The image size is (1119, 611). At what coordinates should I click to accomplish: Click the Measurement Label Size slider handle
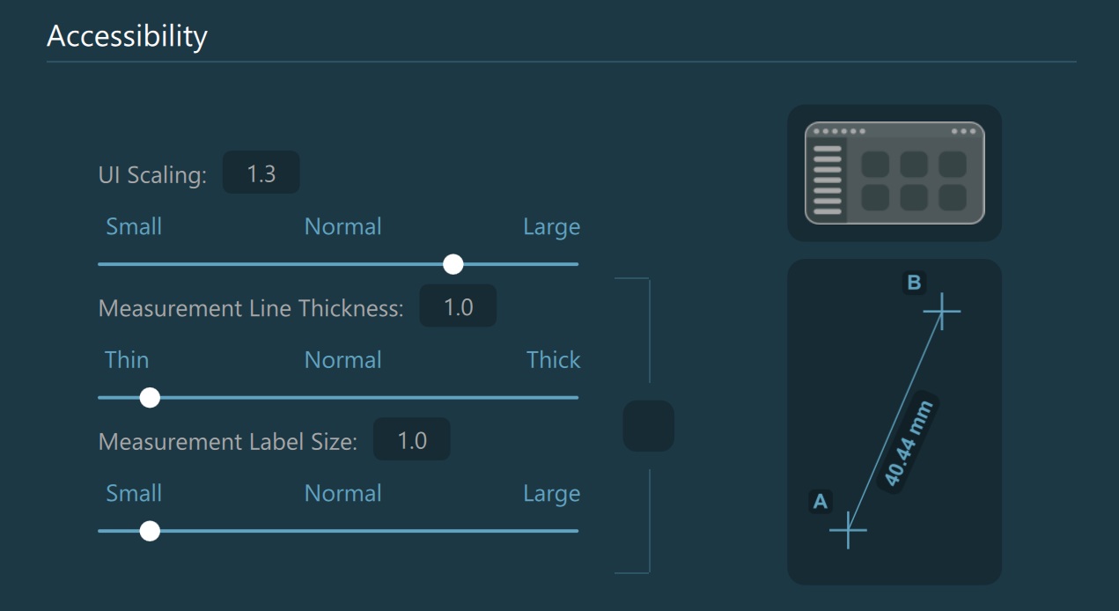150,531
